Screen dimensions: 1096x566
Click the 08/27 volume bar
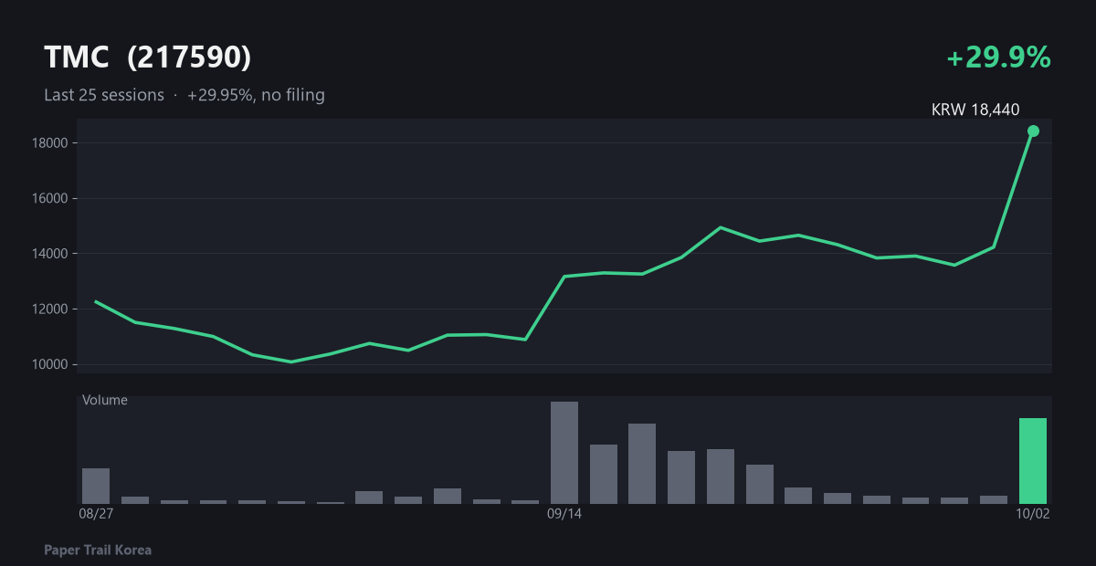click(96, 486)
